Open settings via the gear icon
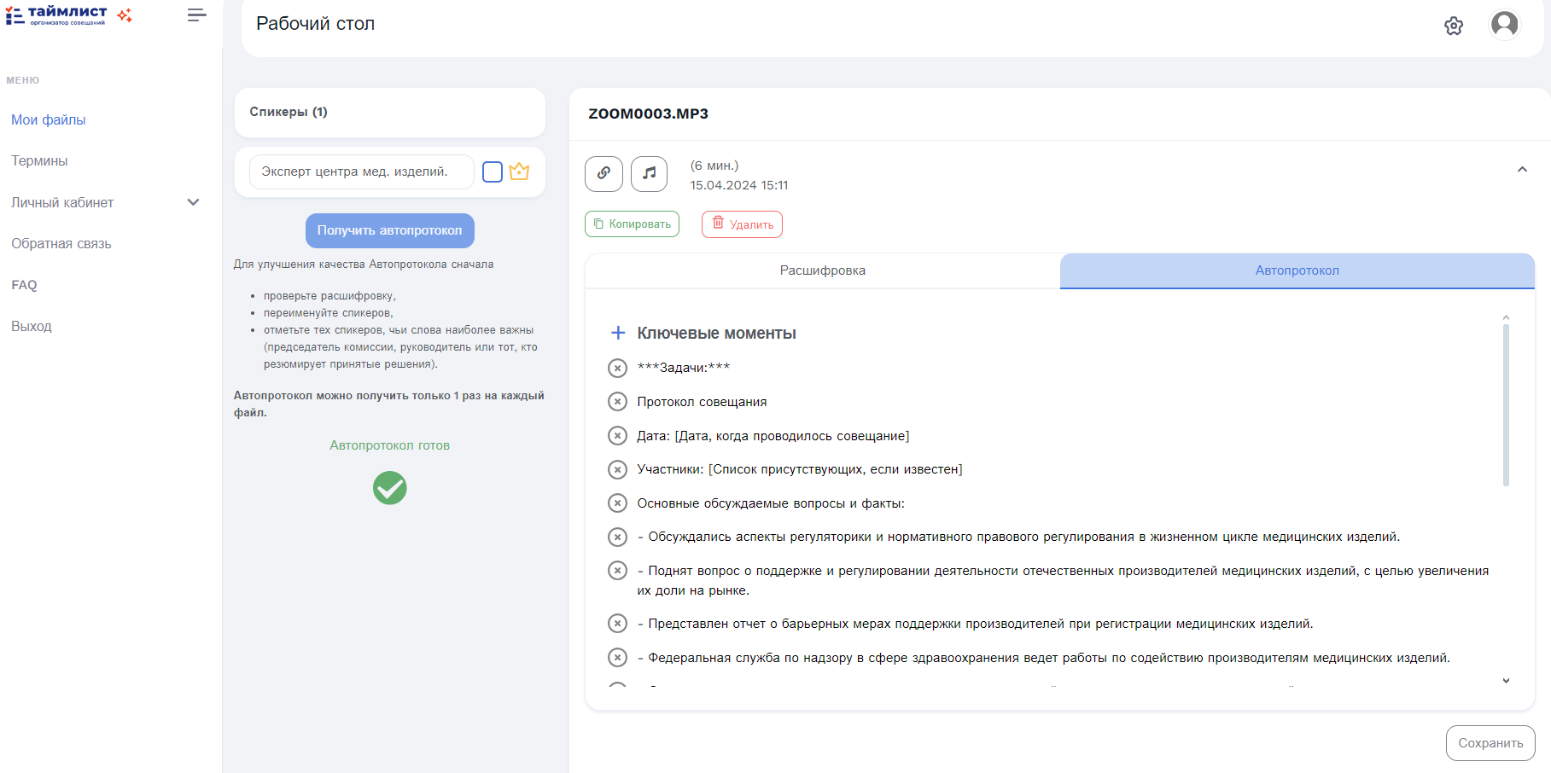Image resolution: width=1551 pixels, height=773 pixels. point(1454,26)
